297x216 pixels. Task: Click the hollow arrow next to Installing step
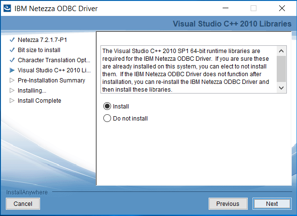tap(12, 91)
